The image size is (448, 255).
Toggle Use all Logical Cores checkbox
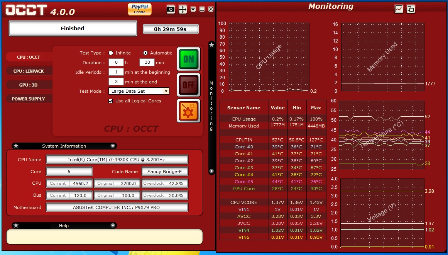111,101
